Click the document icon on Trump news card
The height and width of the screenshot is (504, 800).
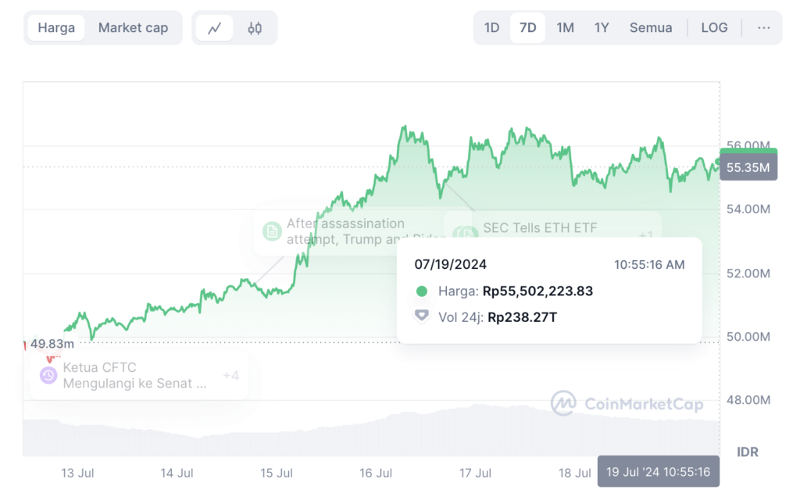pos(272,231)
